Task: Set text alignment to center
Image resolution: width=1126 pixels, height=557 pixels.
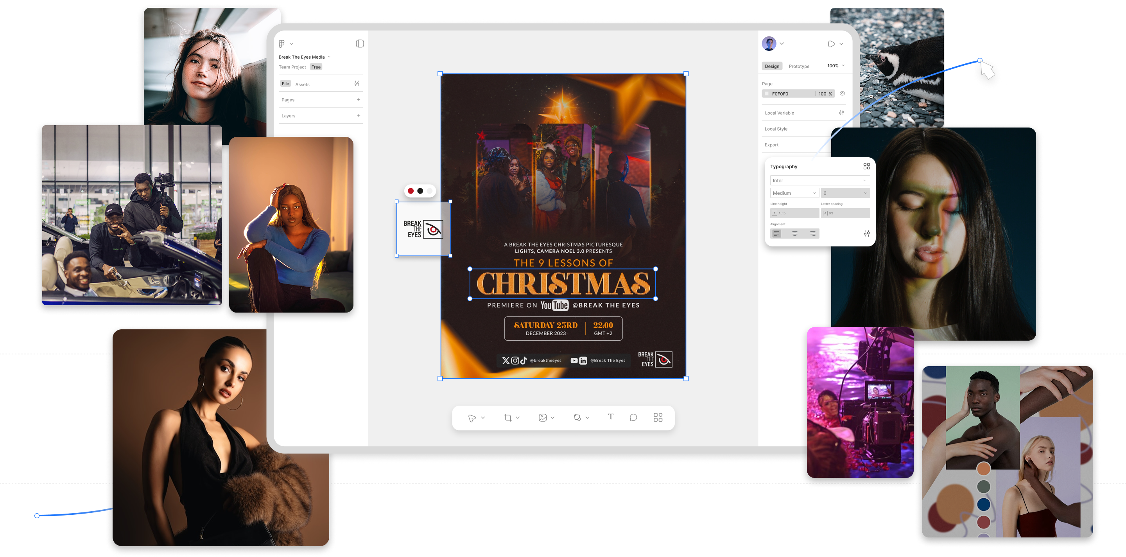Action: (795, 234)
